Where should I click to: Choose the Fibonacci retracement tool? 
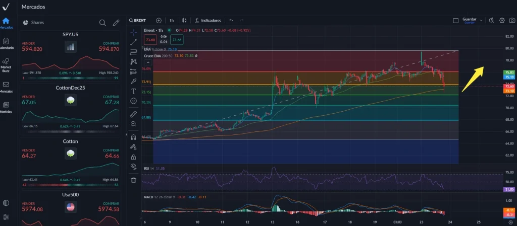[133, 52]
